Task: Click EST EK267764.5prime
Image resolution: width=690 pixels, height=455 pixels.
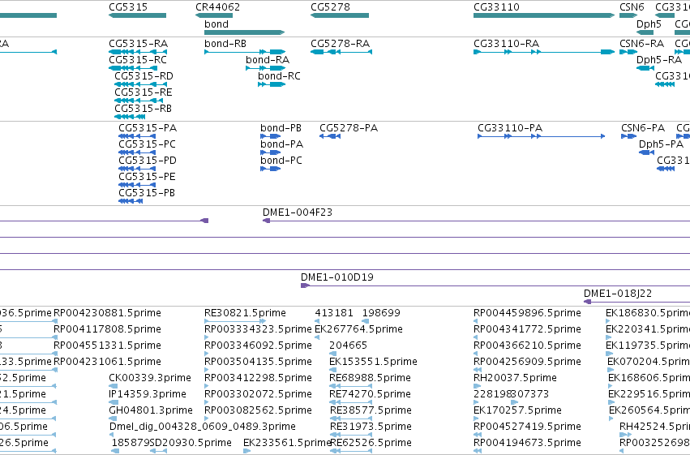Action: (x=359, y=329)
